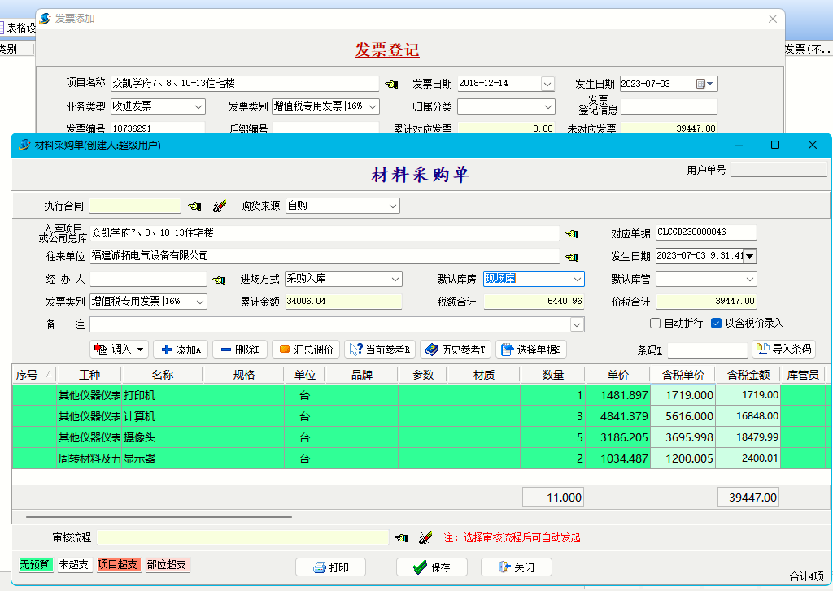The height and width of the screenshot is (591, 833).
Task: Click the 项目超支 red legend swatch
Action: coord(119,565)
